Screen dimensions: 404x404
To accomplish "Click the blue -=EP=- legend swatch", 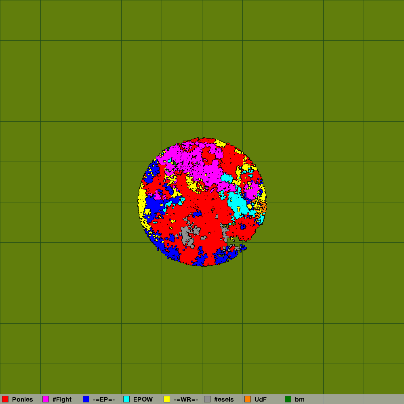I will point(86,399).
